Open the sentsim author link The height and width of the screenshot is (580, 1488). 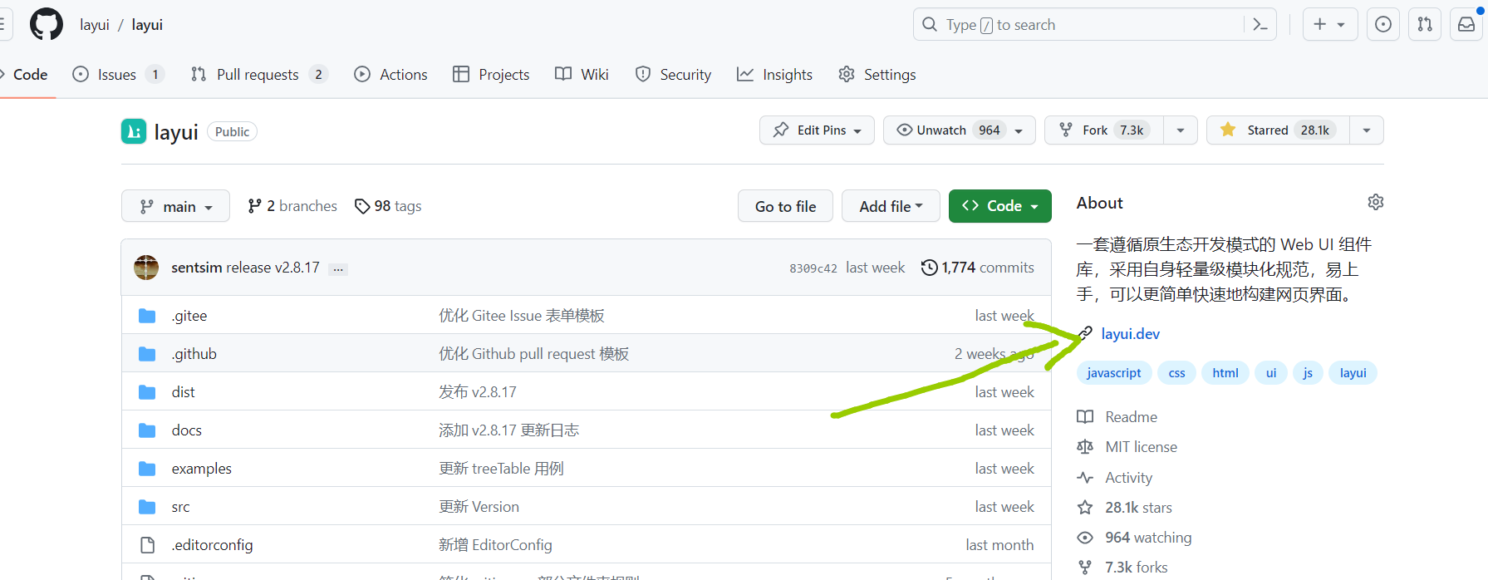197,268
